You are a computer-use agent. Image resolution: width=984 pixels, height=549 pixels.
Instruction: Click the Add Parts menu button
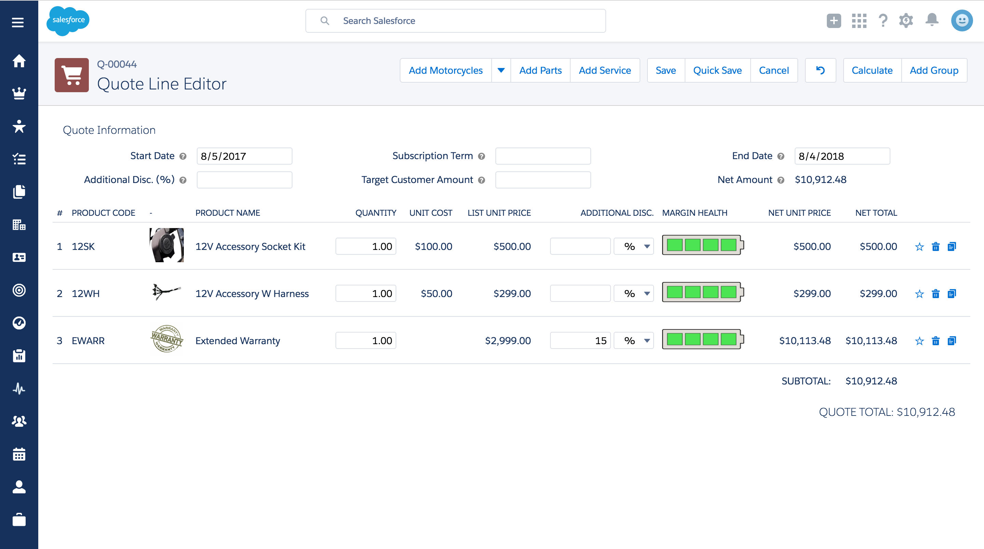click(540, 70)
